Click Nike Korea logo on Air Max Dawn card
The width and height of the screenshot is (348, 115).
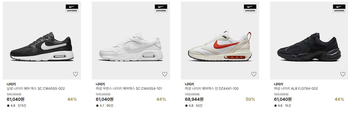point(250,8)
